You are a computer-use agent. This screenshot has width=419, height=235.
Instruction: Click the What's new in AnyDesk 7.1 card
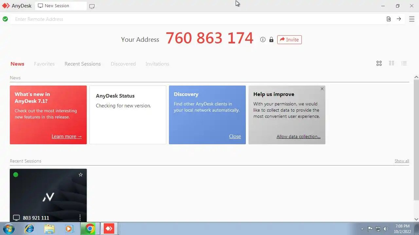(48, 115)
